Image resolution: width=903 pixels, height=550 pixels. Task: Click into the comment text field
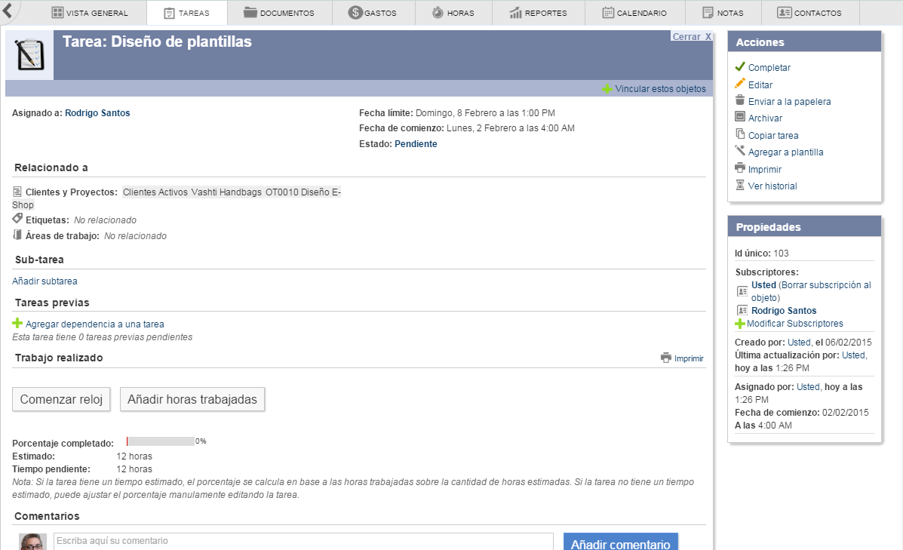(303, 542)
